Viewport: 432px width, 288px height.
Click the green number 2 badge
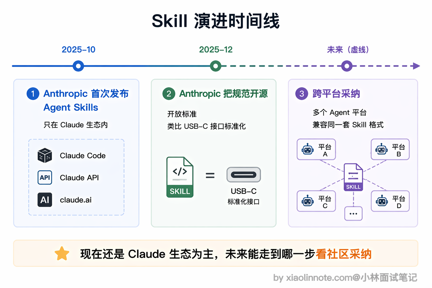click(169, 94)
